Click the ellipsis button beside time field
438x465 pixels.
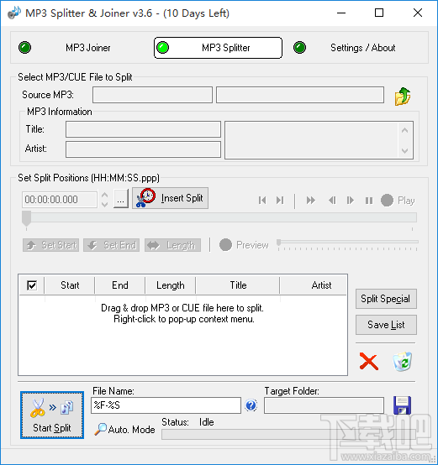point(121,198)
